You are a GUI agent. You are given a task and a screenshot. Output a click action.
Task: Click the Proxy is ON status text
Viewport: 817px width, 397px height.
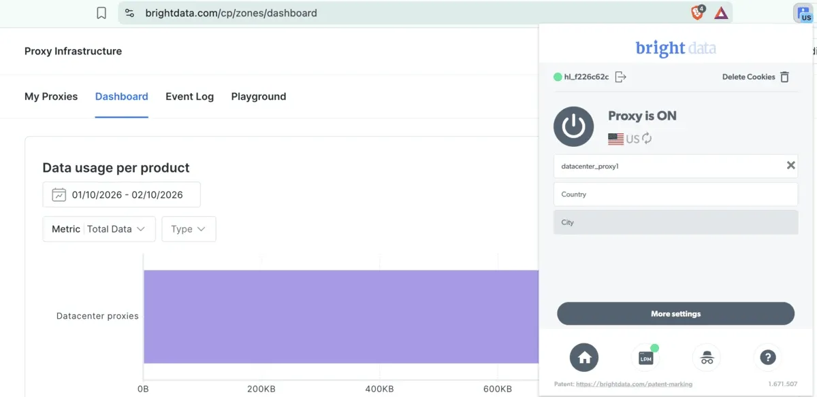(642, 116)
